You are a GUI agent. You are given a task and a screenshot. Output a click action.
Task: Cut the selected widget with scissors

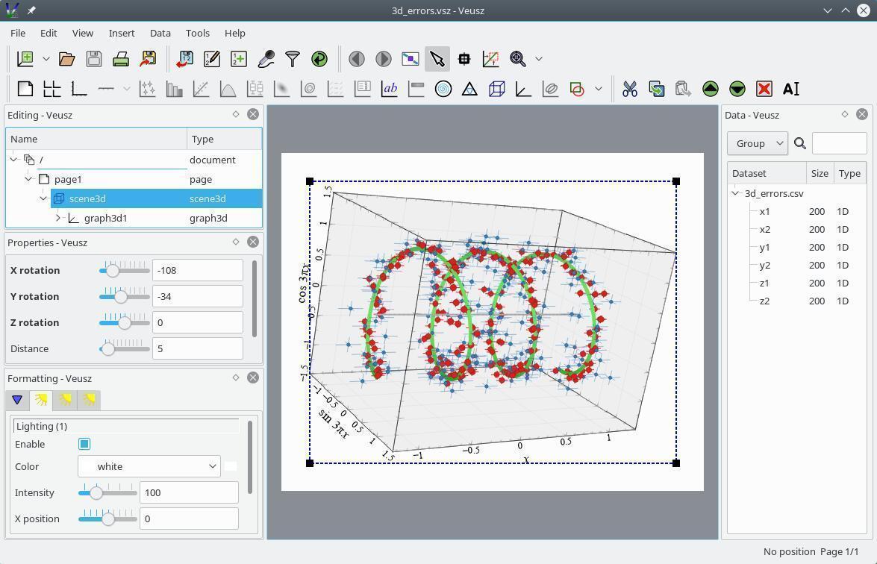pos(630,89)
